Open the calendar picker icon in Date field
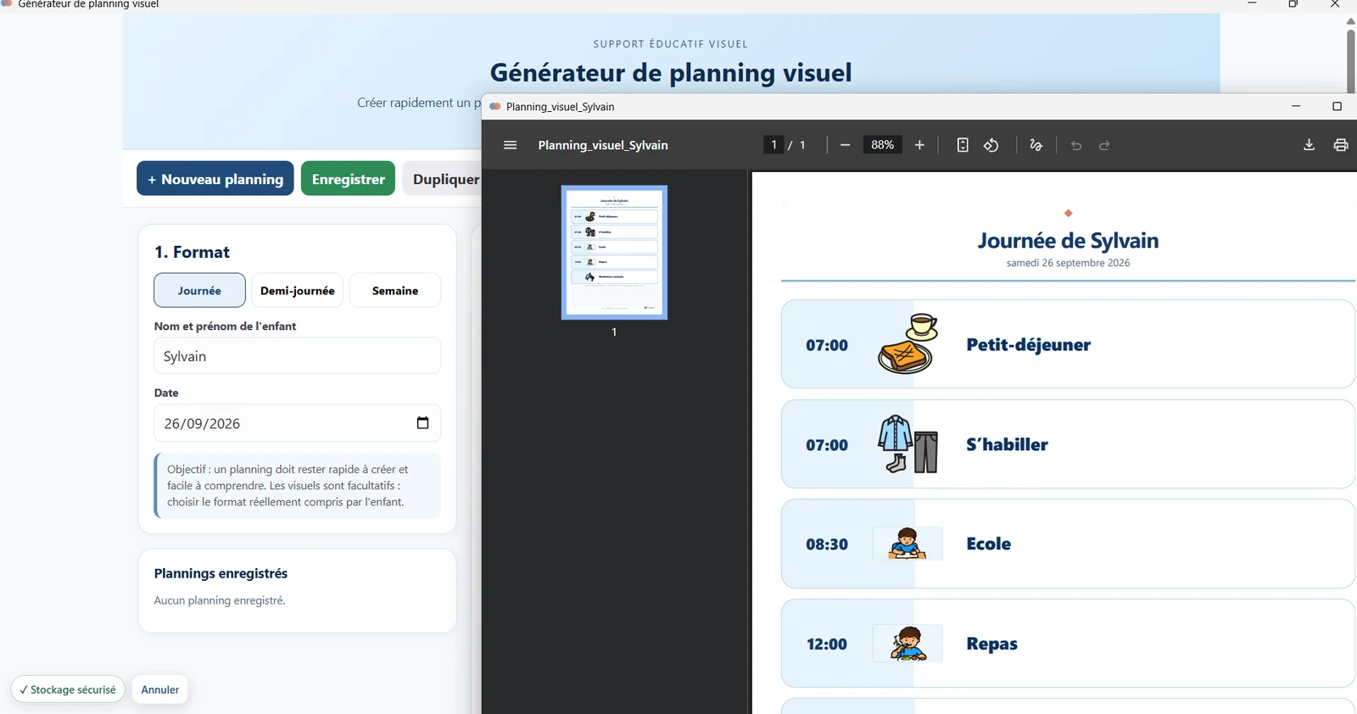This screenshot has width=1357, height=714. pyautogui.click(x=422, y=423)
